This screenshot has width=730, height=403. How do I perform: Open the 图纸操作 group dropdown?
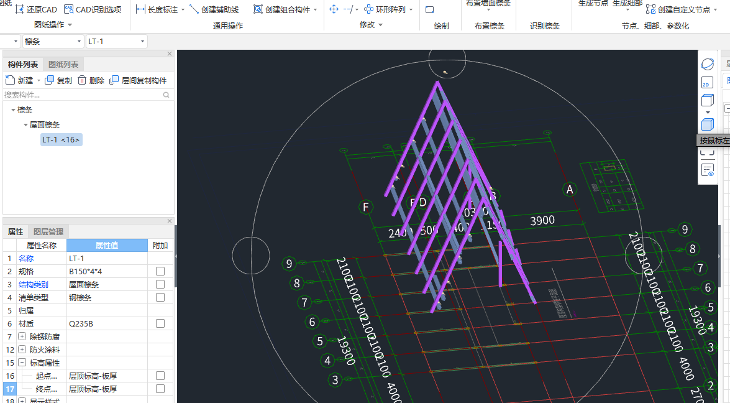click(x=70, y=25)
